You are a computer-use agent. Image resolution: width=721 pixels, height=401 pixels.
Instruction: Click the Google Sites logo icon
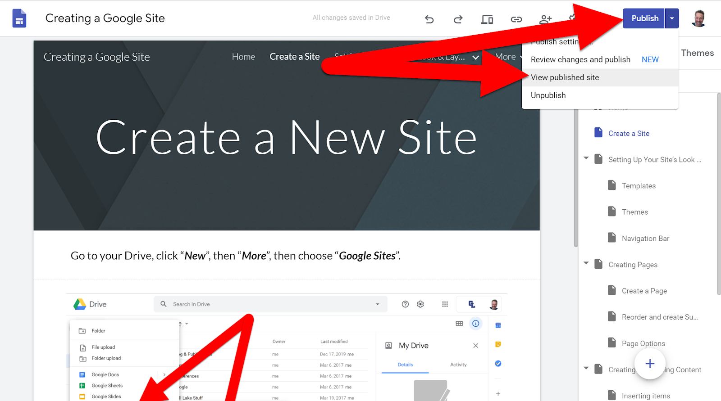coord(19,18)
